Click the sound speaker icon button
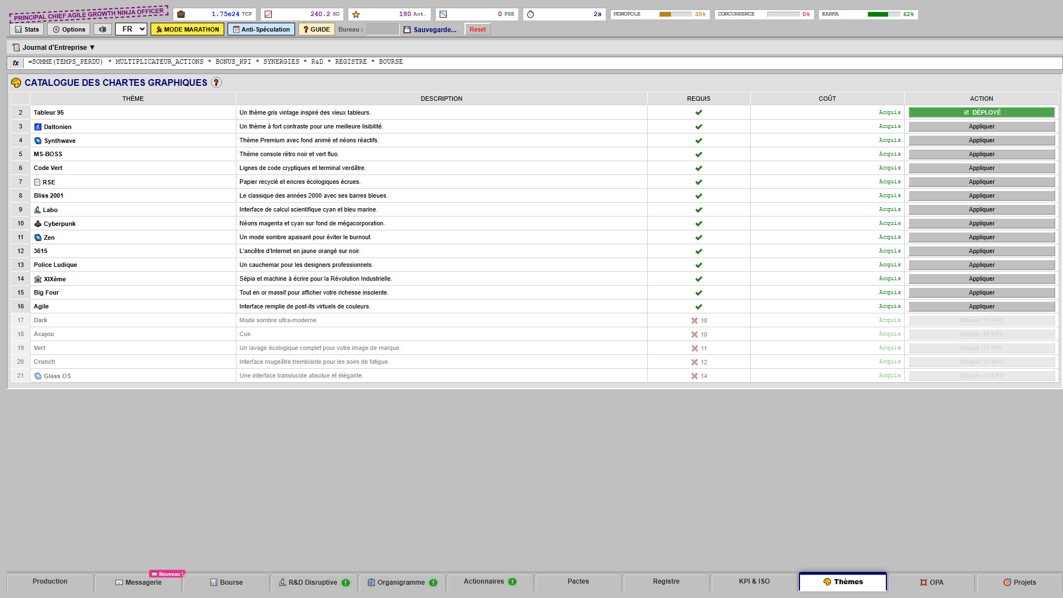The height and width of the screenshot is (598, 1063). point(102,29)
